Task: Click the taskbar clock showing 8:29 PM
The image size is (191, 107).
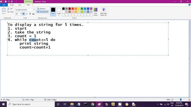Action: click(179, 104)
